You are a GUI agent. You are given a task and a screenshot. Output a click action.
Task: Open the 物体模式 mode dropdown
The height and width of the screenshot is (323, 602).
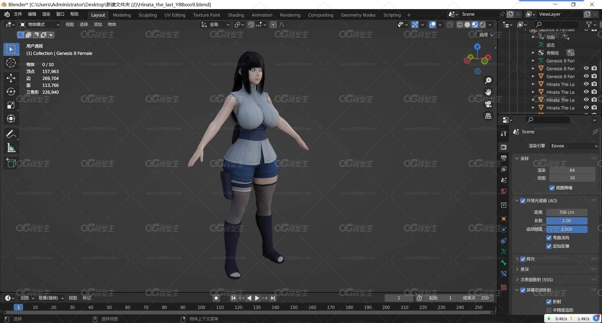click(40, 24)
